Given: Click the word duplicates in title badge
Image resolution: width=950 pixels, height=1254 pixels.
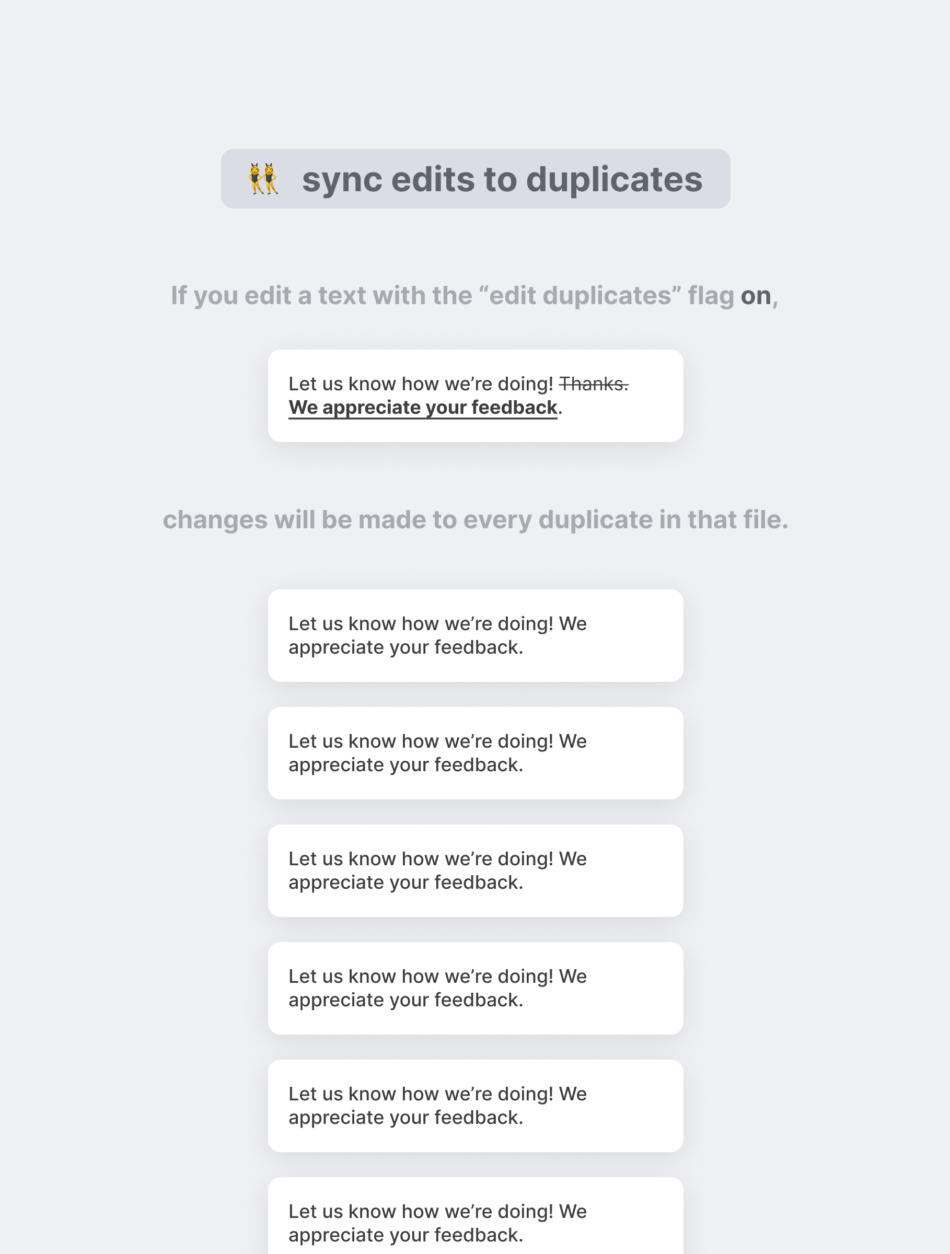Looking at the screenshot, I should tap(614, 180).
